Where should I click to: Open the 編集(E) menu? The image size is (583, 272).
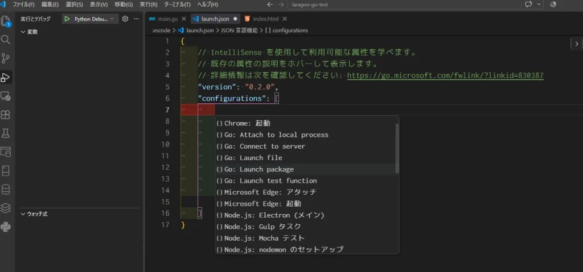tap(50, 5)
